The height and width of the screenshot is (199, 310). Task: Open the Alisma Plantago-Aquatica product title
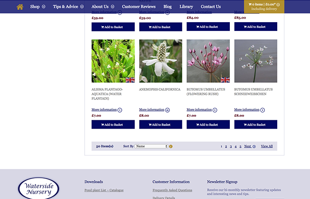[107, 94]
